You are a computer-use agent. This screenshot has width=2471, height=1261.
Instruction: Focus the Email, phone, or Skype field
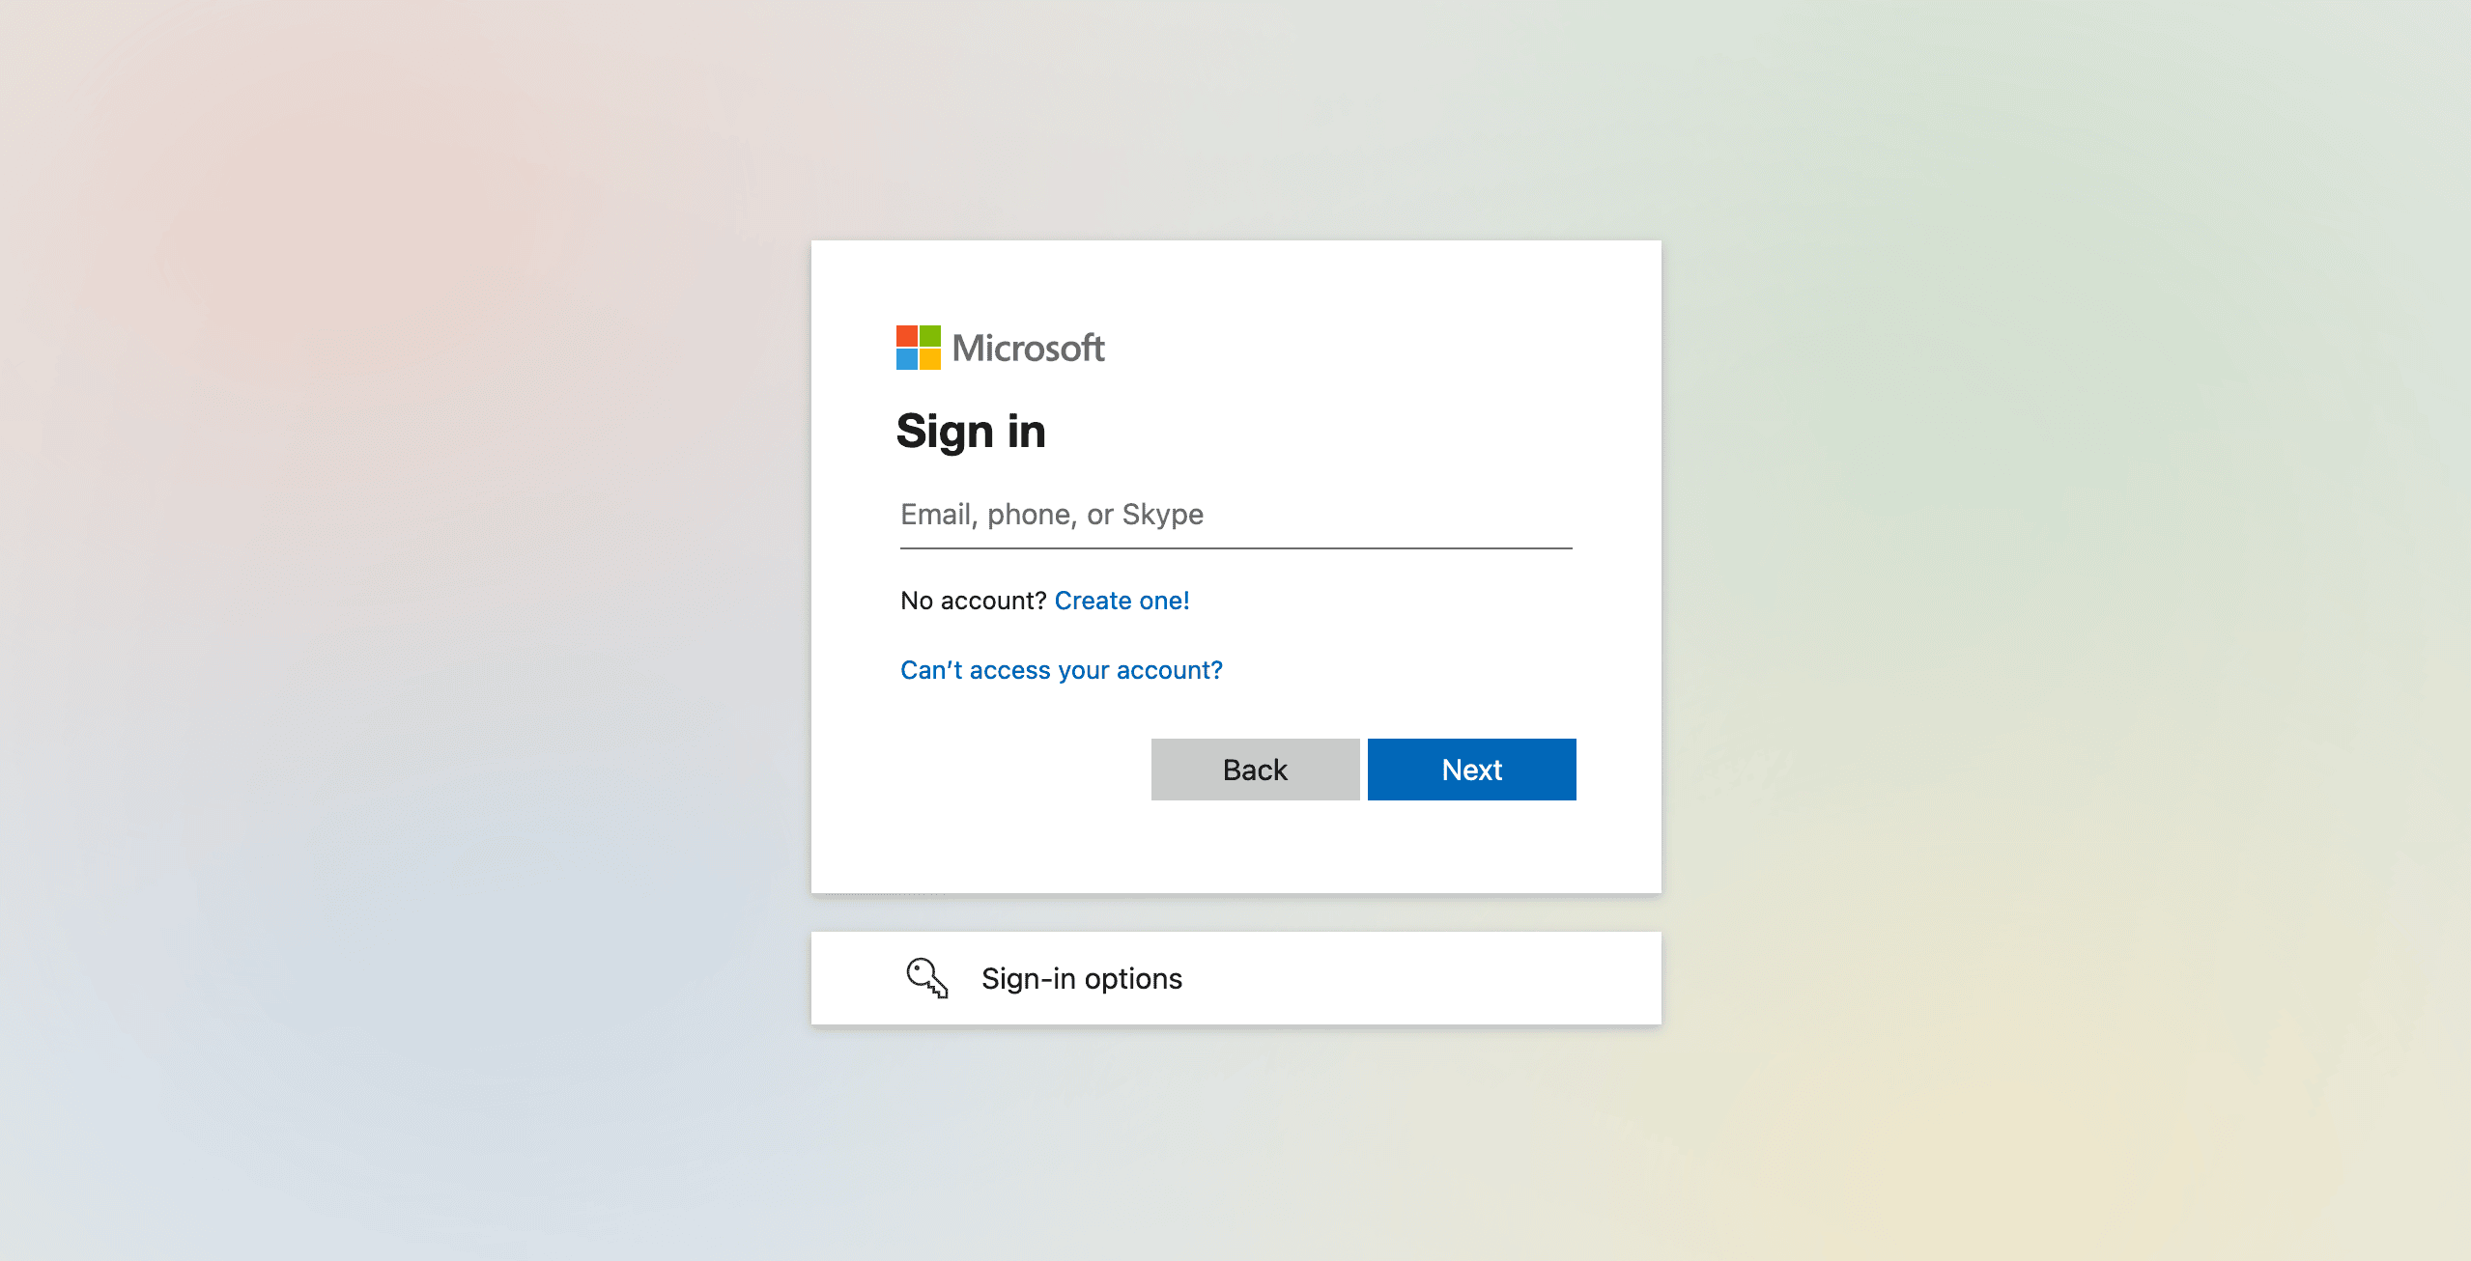pos(1235,515)
